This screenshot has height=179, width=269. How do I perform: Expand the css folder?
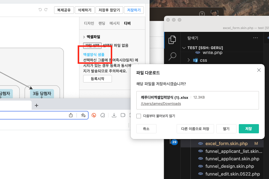[x=188, y=60]
